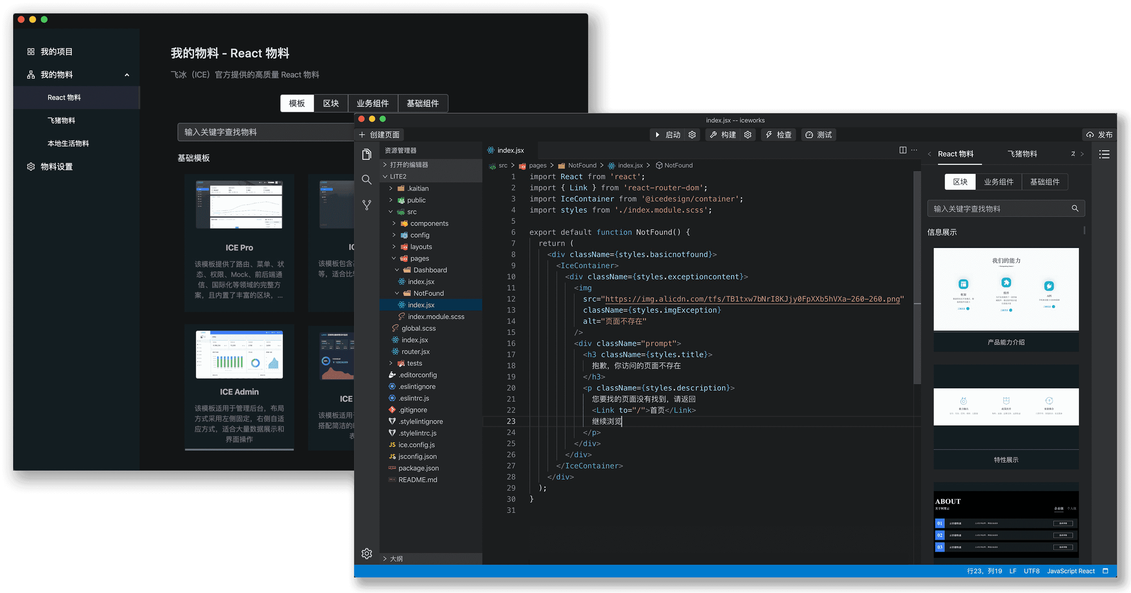Click the editor vertical scrollbar
1131x593 pixels.
917,277
